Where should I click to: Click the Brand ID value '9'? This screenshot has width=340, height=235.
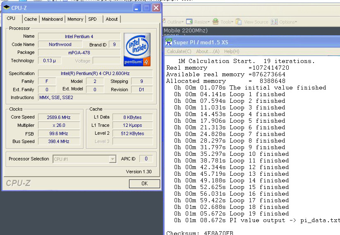tap(114, 44)
